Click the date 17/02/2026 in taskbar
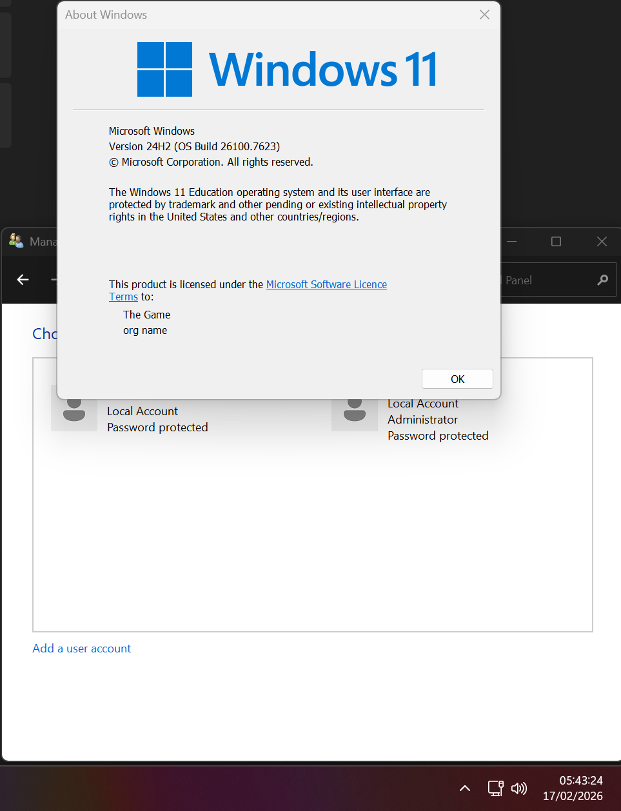Screen dimensions: 621x811 573,796
